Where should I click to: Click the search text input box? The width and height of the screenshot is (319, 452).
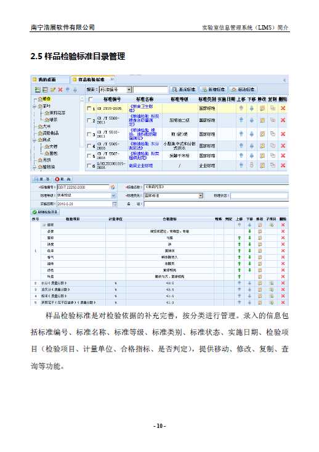click(151, 90)
